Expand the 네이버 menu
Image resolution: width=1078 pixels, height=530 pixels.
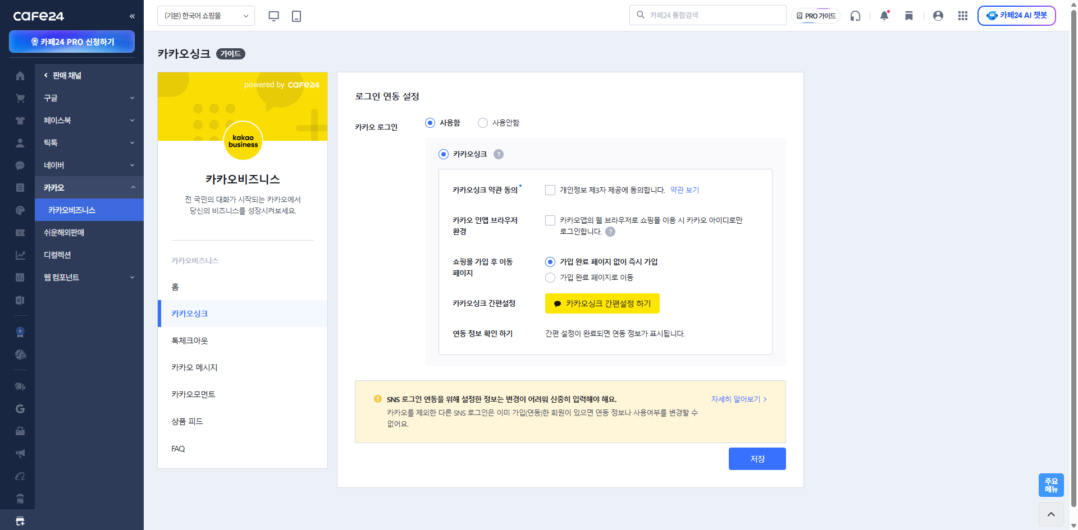pos(89,165)
